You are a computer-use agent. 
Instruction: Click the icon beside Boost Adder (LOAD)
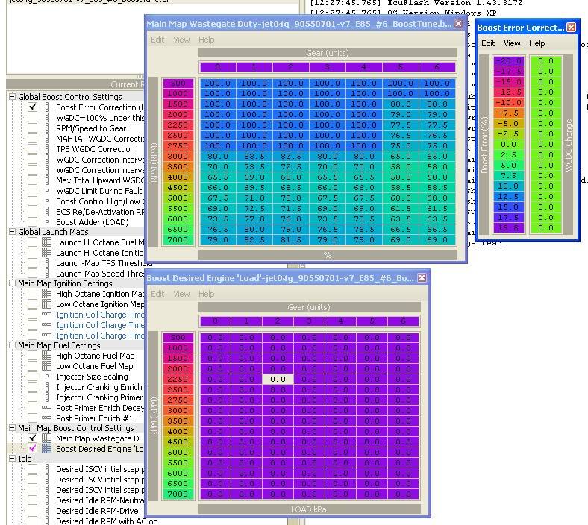[x=46, y=221]
